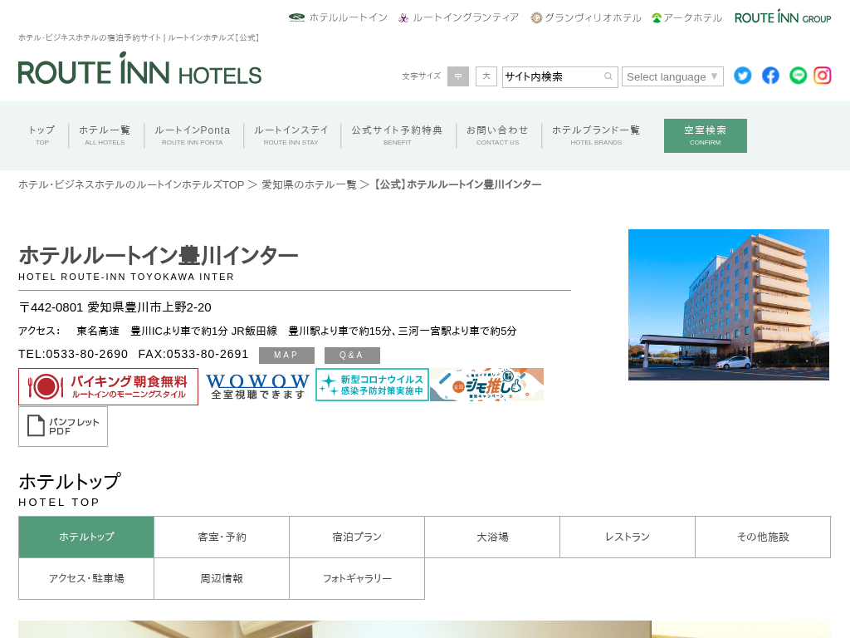850x638 pixels.
Task: Click the Q&A button
Action: [352, 356]
